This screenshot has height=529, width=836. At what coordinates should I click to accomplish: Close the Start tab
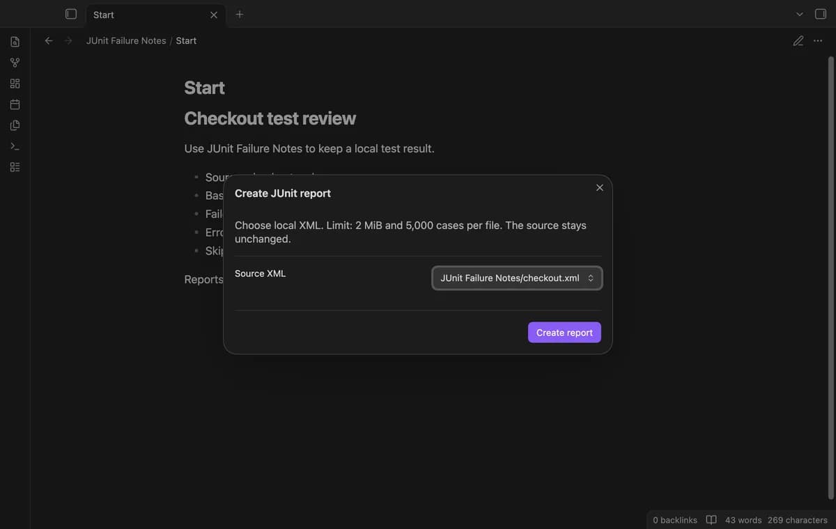(x=214, y=15)
